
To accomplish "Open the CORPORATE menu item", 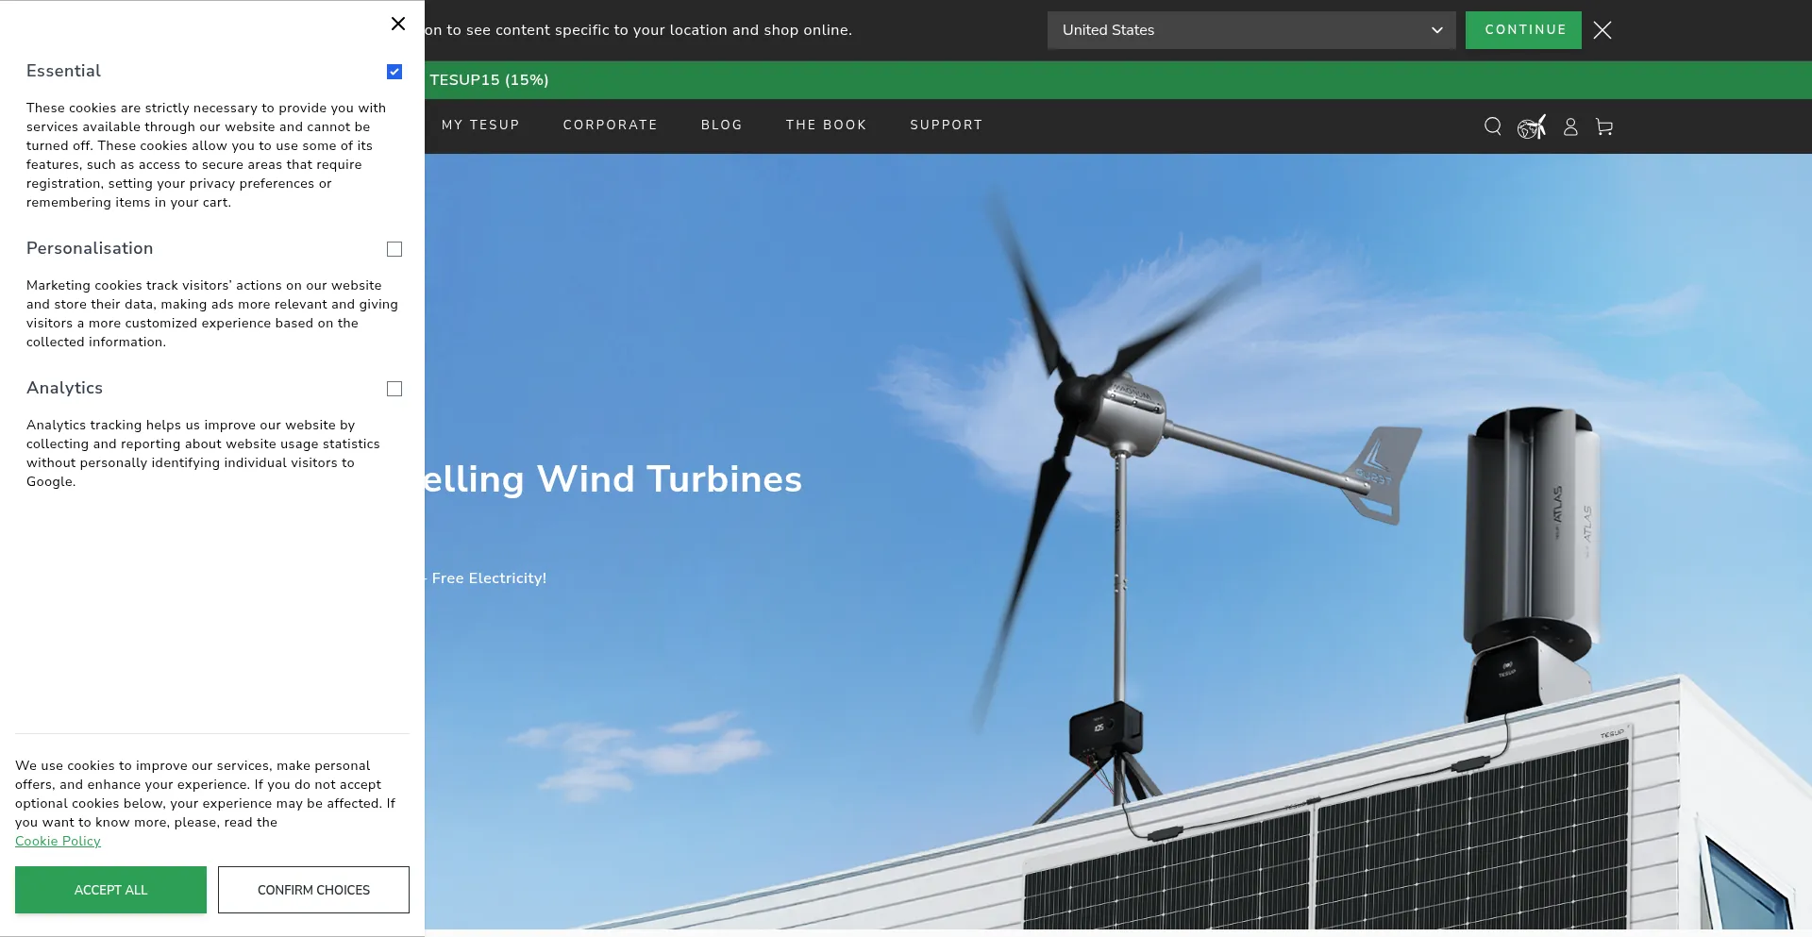I will click(x=610, y=125).
